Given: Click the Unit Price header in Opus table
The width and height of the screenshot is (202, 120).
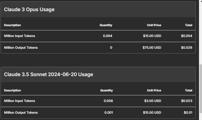Looking at the screenshot, I should [154, 25].
